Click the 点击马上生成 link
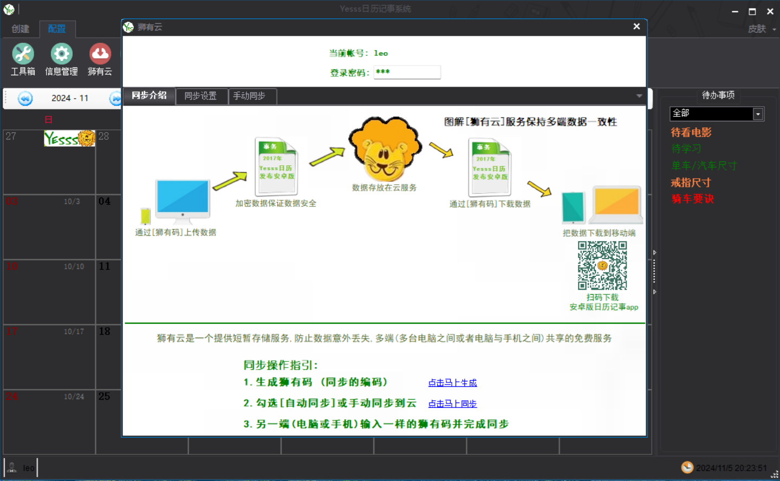 452,383
